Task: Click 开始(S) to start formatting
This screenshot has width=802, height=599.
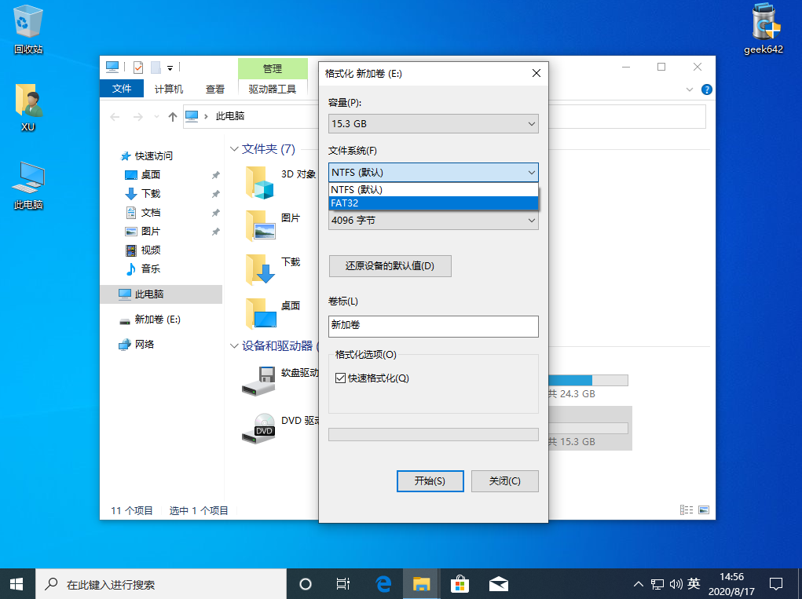Action: (x=430, y=481)
